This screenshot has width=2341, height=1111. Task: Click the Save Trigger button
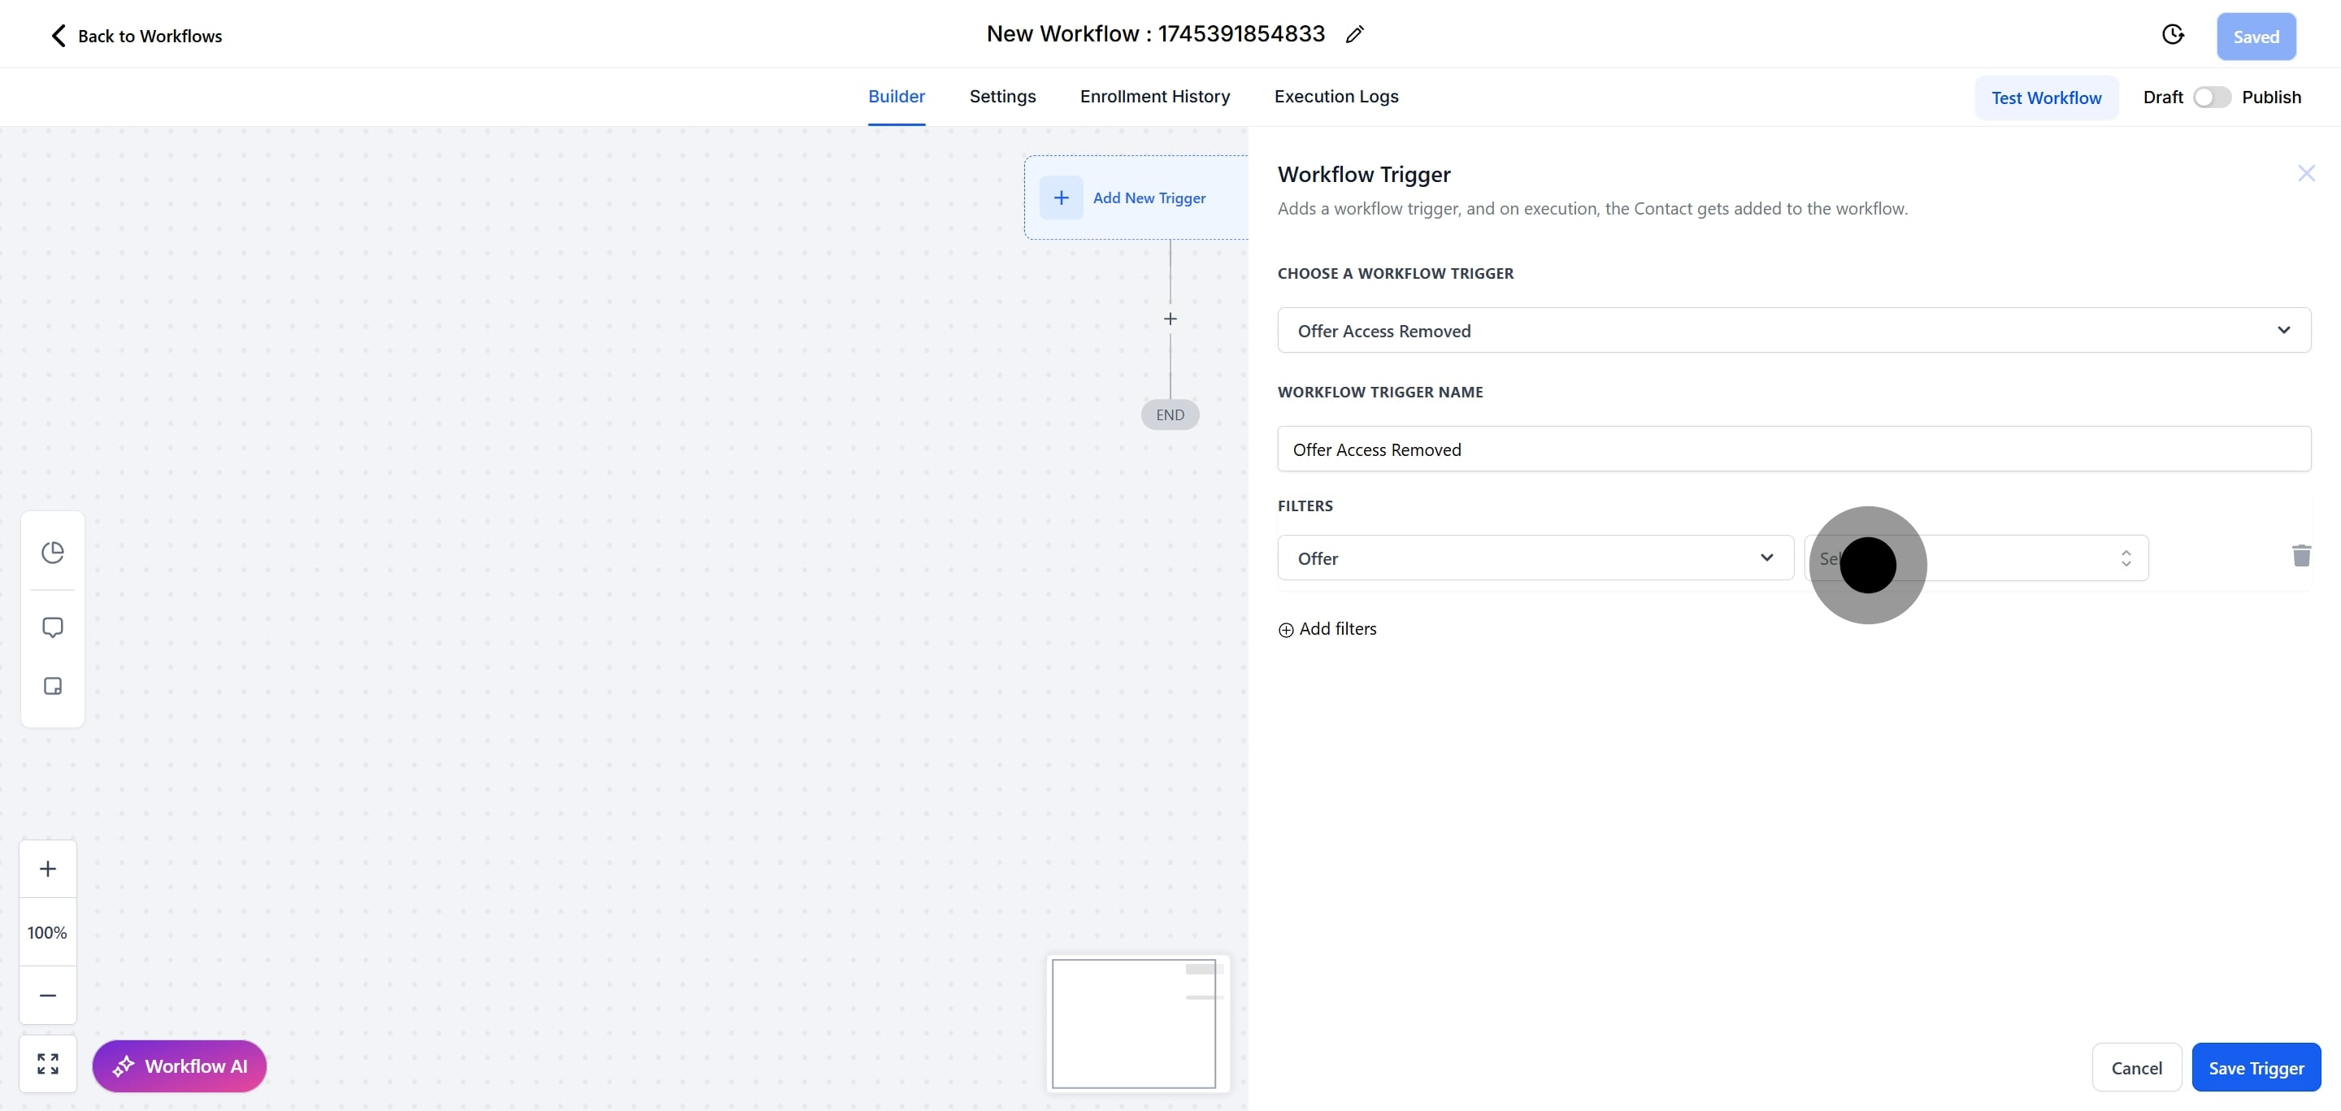pos(2256,1067)
